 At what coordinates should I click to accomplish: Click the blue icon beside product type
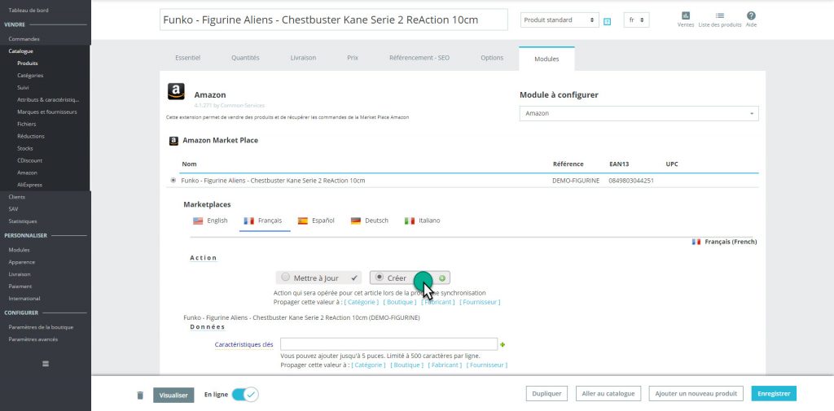click(x=608, y=21)
